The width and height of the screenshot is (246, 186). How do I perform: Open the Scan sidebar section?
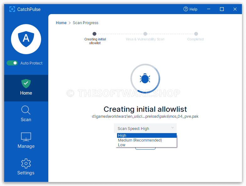(26, 114)
